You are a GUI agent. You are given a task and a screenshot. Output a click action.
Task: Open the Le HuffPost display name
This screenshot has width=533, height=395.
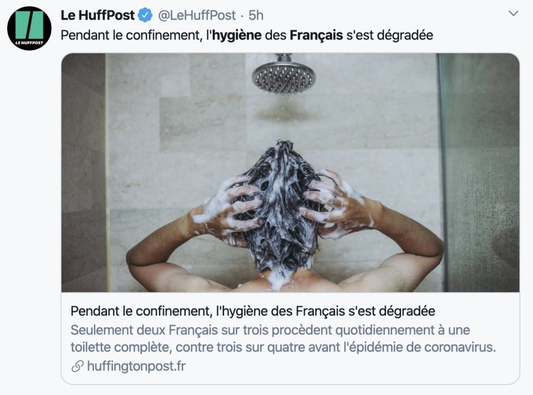coord(98,15)
